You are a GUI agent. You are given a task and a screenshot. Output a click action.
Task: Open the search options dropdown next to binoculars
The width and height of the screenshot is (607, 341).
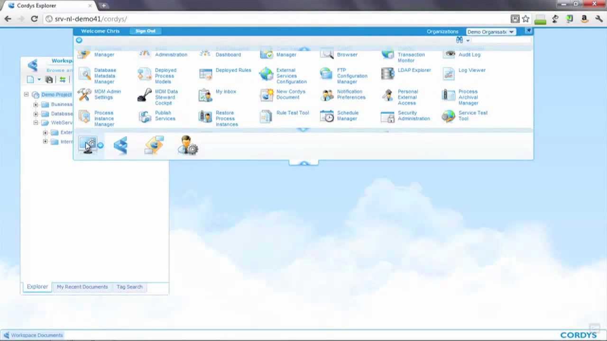pos(468,41)
